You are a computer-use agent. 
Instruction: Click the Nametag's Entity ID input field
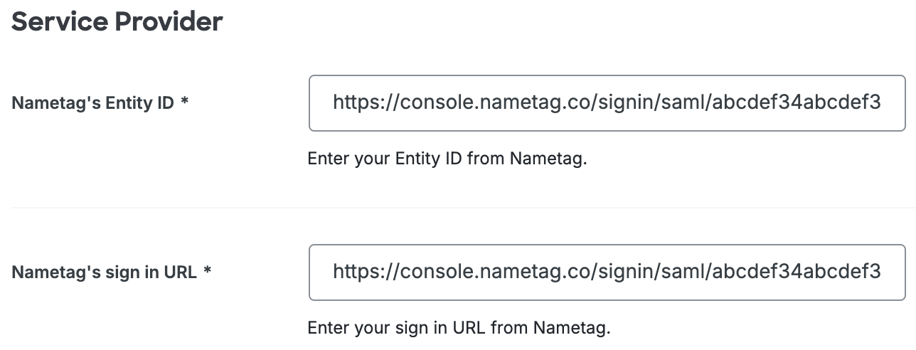(x=607, y=103)
